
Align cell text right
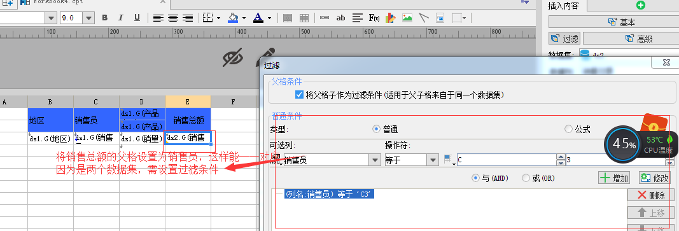click(x=188, y=18)
